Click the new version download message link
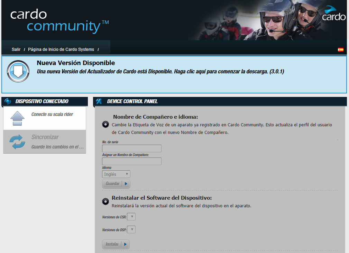The image size is (349, 253). pyautogui.click(x=160, y=72)
